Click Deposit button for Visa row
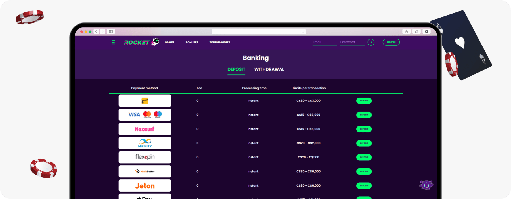The height and width of the screenshot is (199, 511). pyautogui.click(x=364, y=115)
